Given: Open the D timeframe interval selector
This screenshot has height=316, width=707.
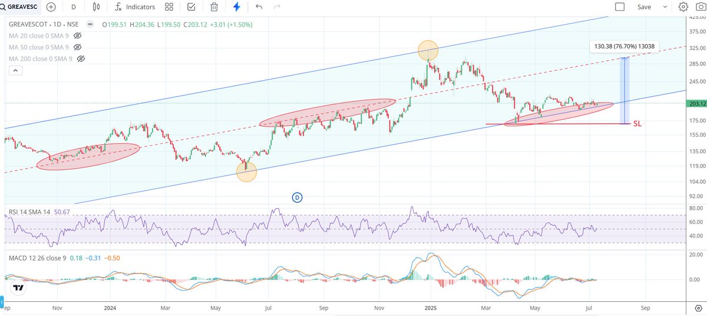Looking at the screenshot, I should point(73,7).
